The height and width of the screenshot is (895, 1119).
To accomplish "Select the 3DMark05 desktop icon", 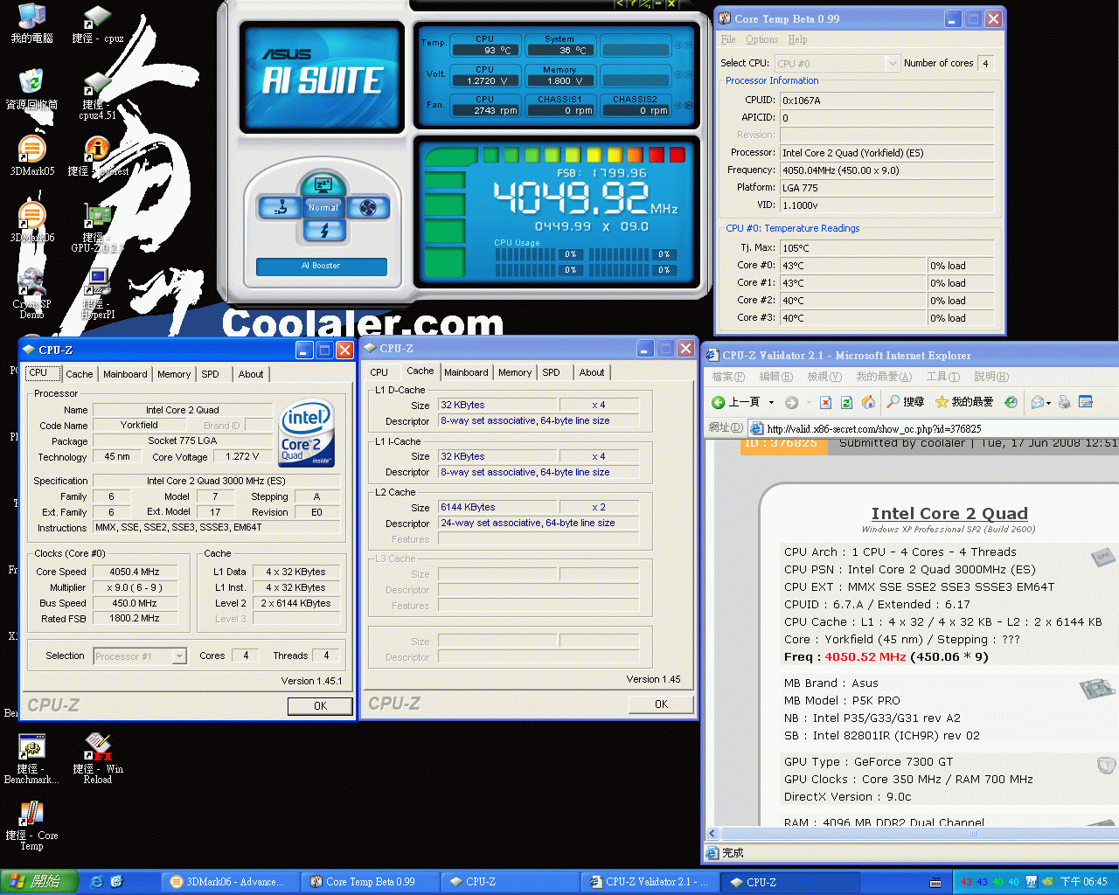I will tap(31, 156).
